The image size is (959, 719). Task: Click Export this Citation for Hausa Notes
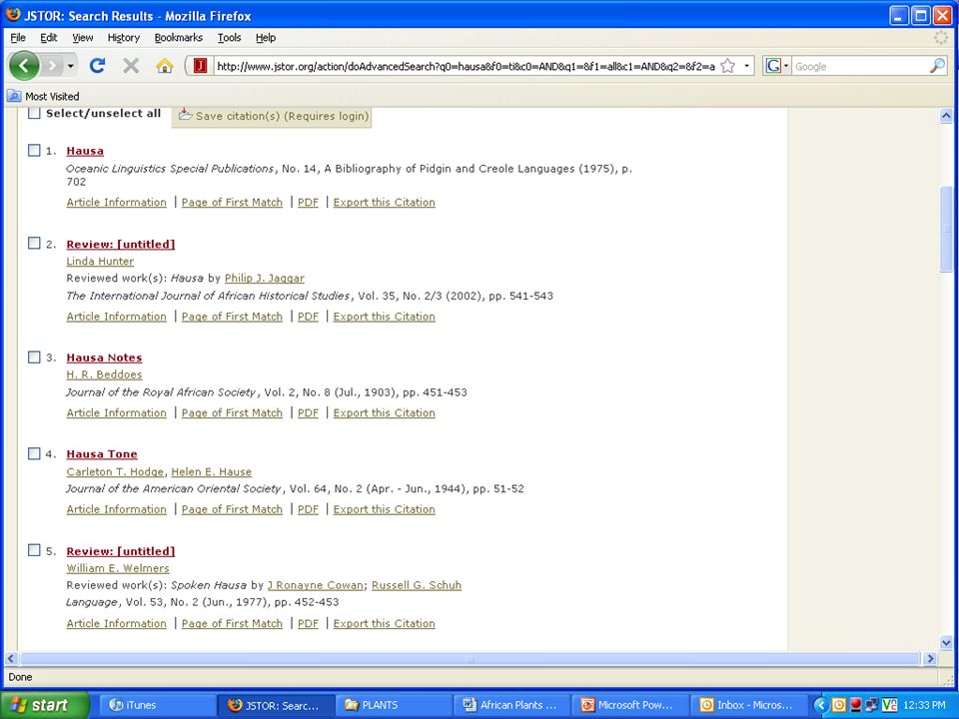[x=384, y=412]
